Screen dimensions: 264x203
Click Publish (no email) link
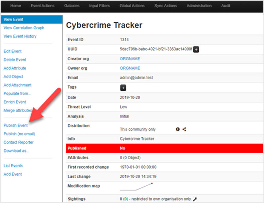(19, 134)
